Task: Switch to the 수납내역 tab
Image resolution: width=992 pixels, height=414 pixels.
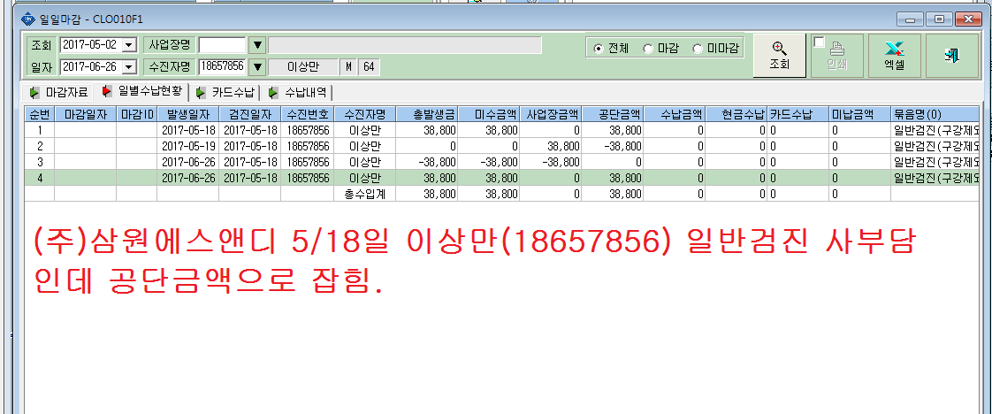Action: 299,93
